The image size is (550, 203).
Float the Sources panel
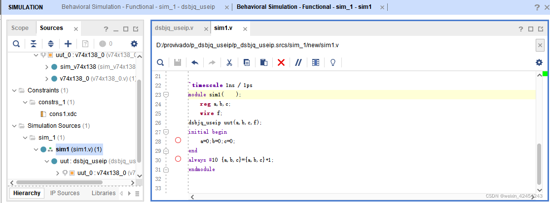pyautogui.click(x=136, y=29)
